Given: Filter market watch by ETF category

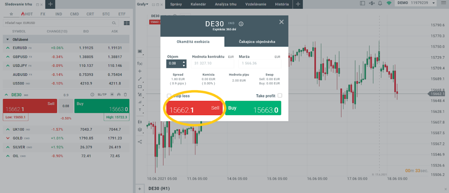Looking at the screenshot, I should click(122, 14).
